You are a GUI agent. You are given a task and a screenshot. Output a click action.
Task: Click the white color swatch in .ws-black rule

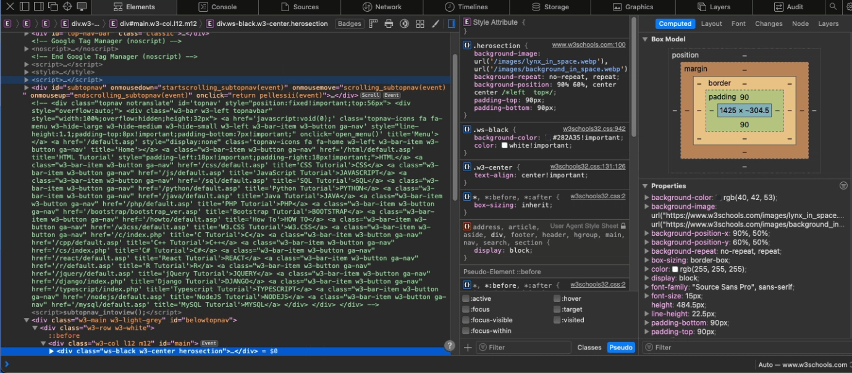tap(504, 146)
